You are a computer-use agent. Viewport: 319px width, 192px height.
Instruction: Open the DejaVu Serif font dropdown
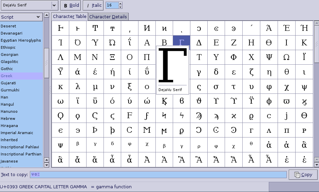coord(54,5)
